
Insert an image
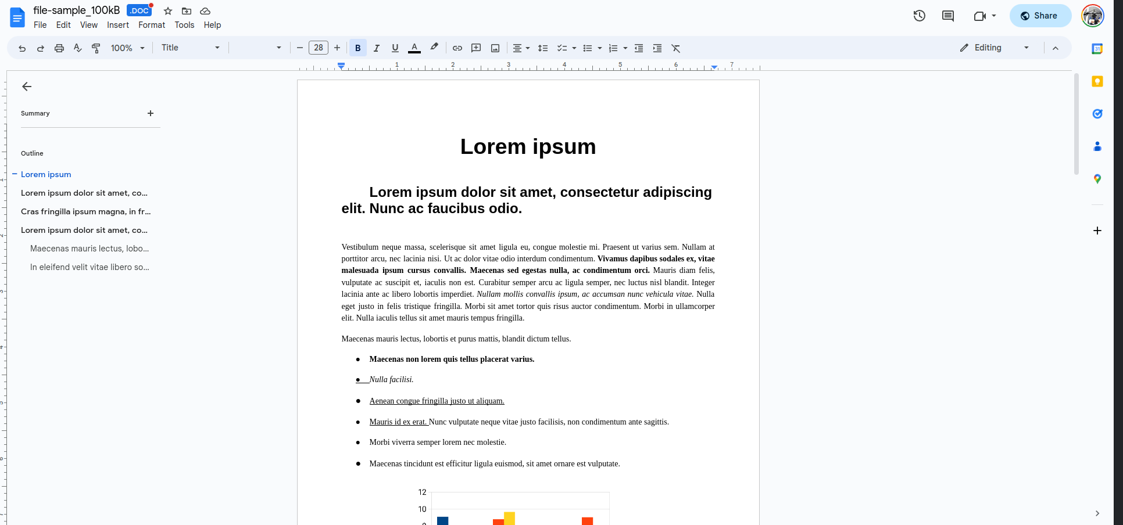(495, 48)
